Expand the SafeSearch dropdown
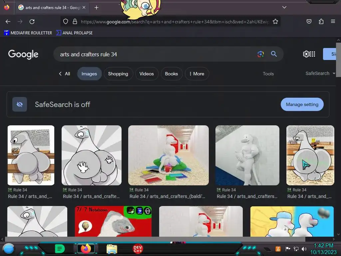Viewport: 341px width, 256px height. (320, 73)
